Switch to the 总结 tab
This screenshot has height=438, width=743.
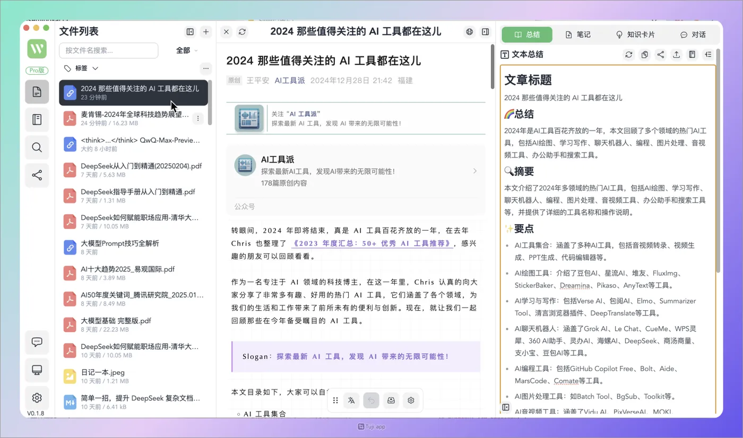click(527, 34)
